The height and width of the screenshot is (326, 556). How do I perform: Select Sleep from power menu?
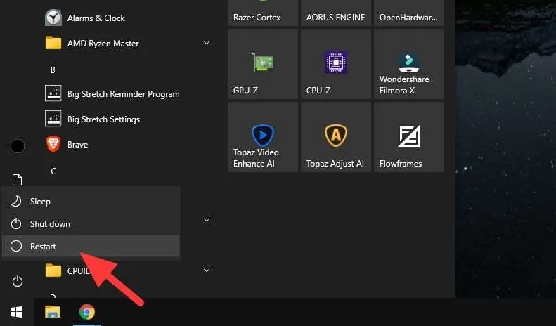[91, 201]
